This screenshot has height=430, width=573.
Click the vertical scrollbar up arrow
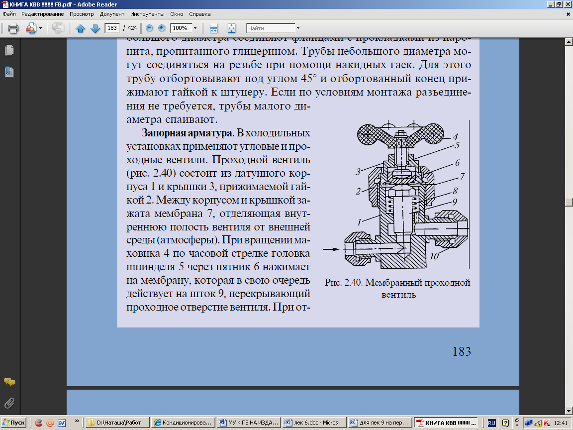(569, 42)
